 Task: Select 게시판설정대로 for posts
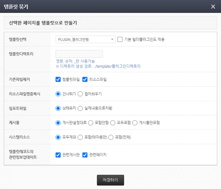pos(58,122)
